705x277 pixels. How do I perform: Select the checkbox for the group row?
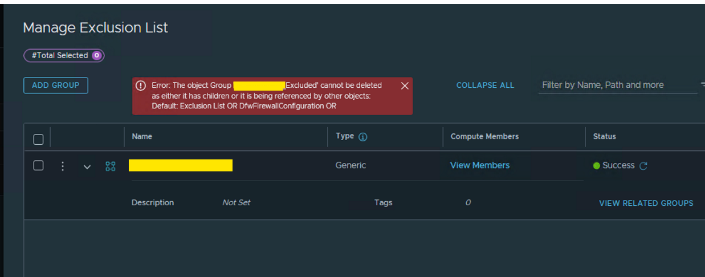tap(38, 165)
